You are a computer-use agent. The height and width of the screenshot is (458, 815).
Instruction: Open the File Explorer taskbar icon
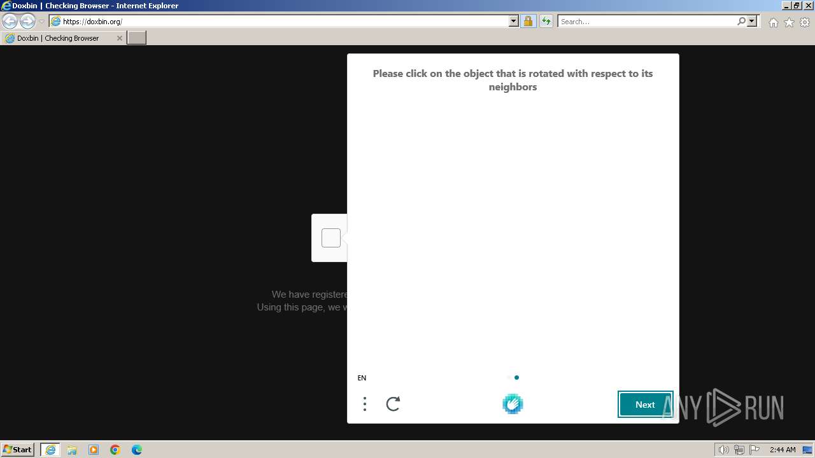pyautogui.click(x=72, y=450)
